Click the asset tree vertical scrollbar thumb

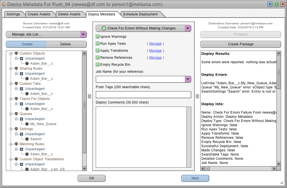click(x=84, y=104)
